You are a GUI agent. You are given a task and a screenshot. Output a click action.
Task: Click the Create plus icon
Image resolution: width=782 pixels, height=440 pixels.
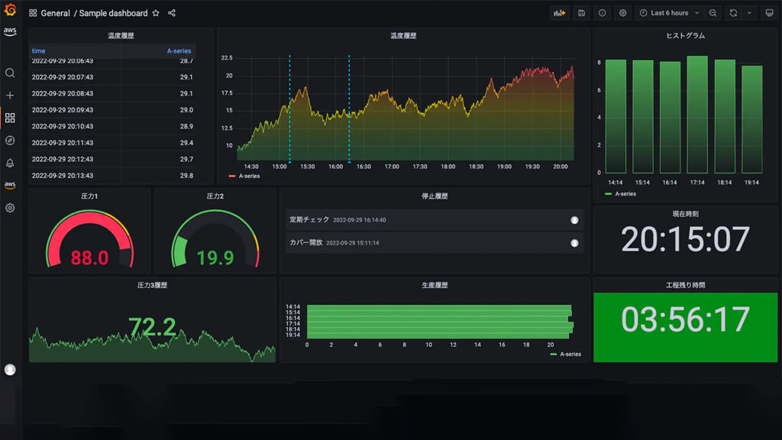click(10, 95)
